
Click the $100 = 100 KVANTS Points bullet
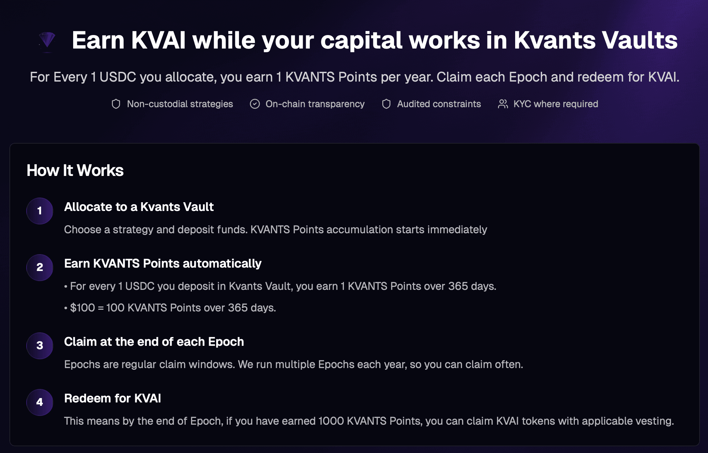point(173,308)
